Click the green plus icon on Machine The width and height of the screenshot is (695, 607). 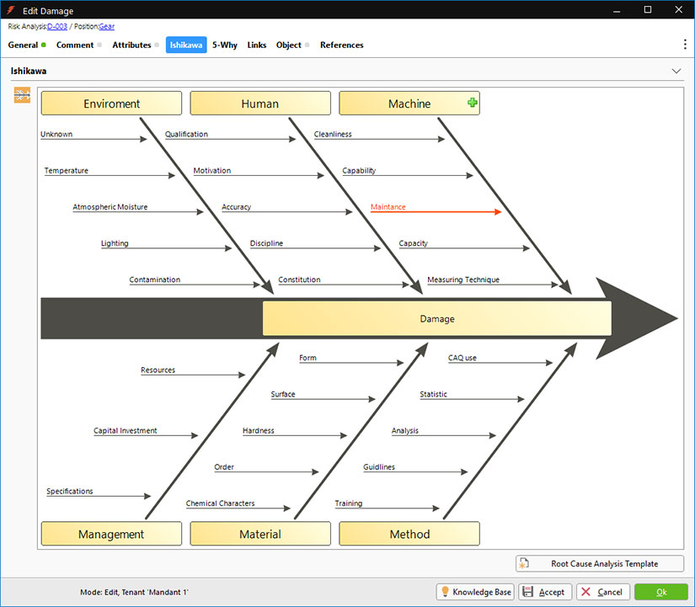point(472,103)
